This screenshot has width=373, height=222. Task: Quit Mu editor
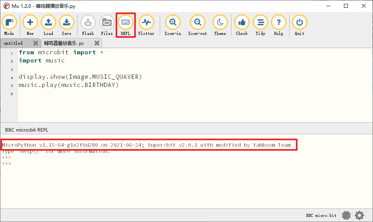pos(299,25)
